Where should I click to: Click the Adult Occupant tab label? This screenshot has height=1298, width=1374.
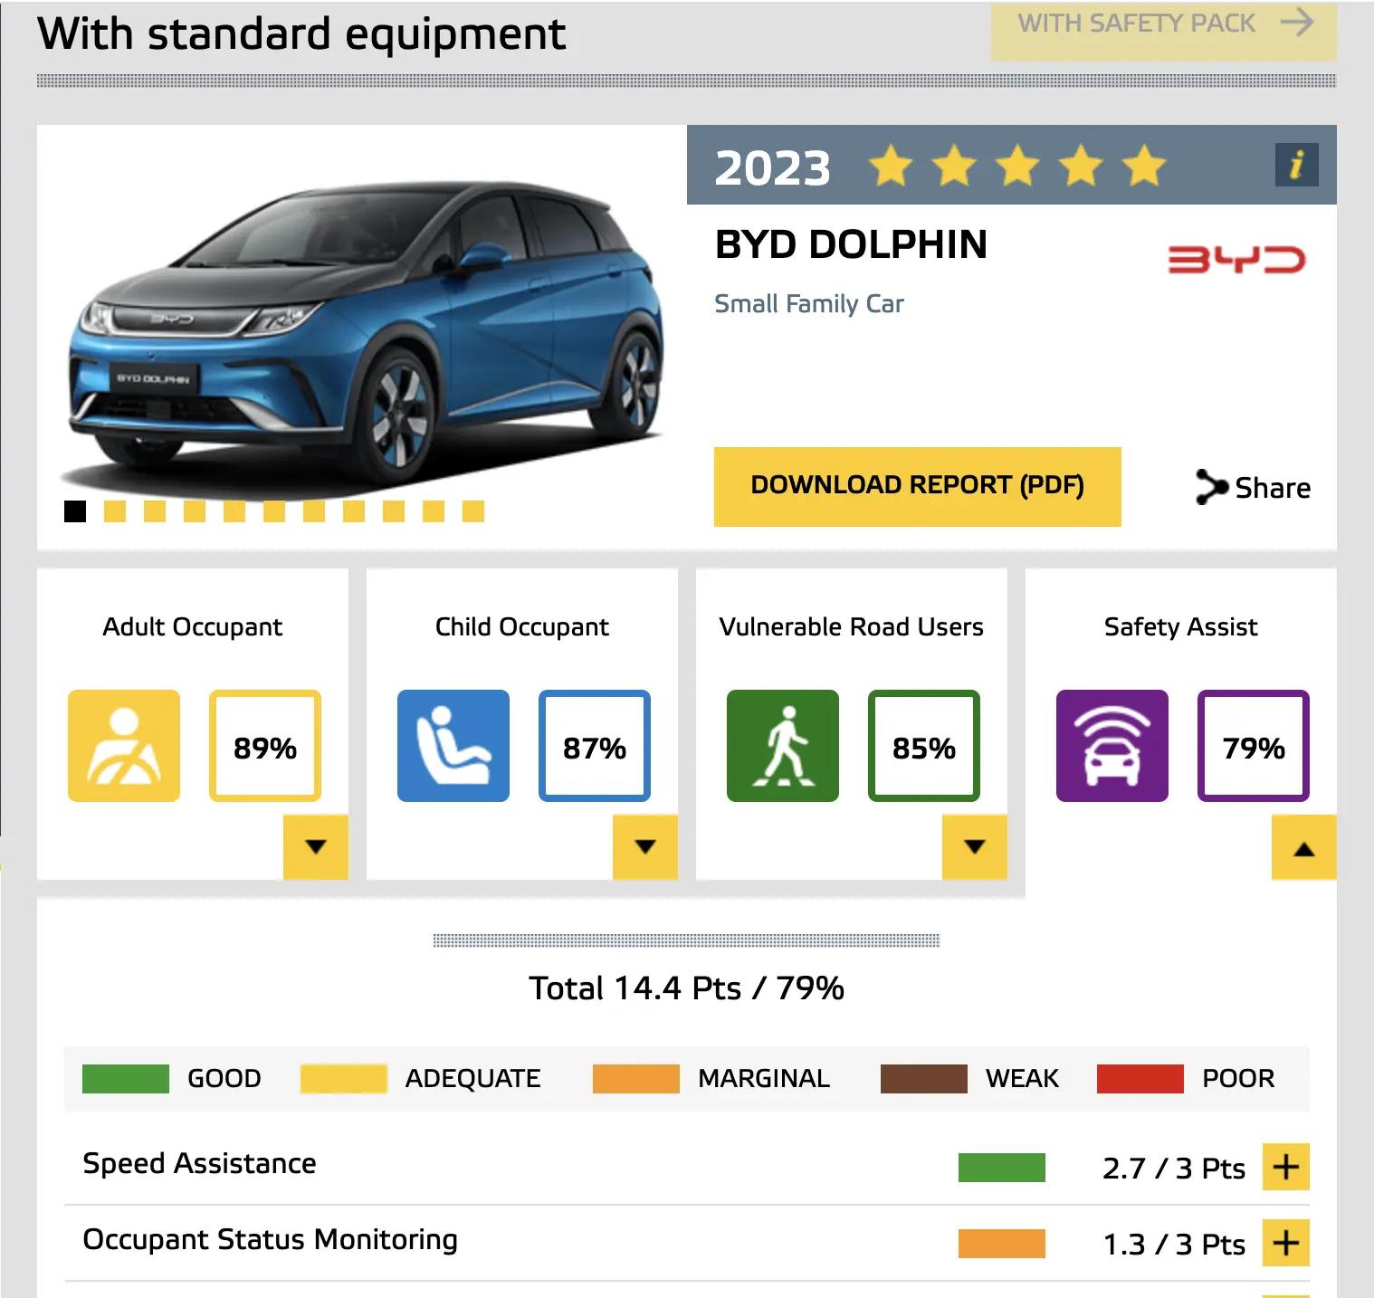point(193,626)
